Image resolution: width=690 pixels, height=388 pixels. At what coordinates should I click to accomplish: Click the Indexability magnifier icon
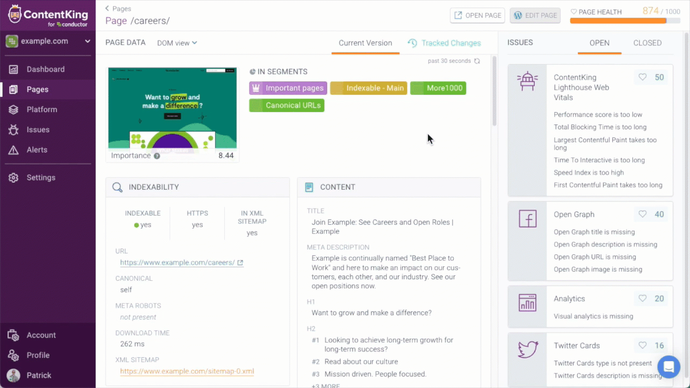click(117, 188)
